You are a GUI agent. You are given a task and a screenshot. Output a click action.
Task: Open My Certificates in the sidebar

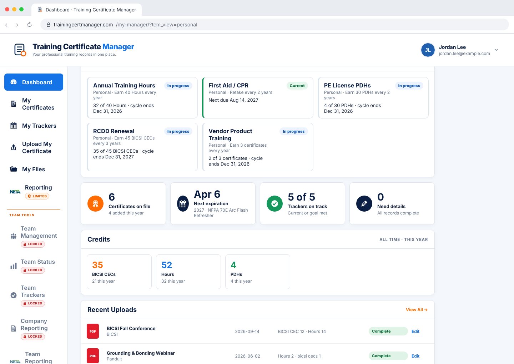click(34, 104)
